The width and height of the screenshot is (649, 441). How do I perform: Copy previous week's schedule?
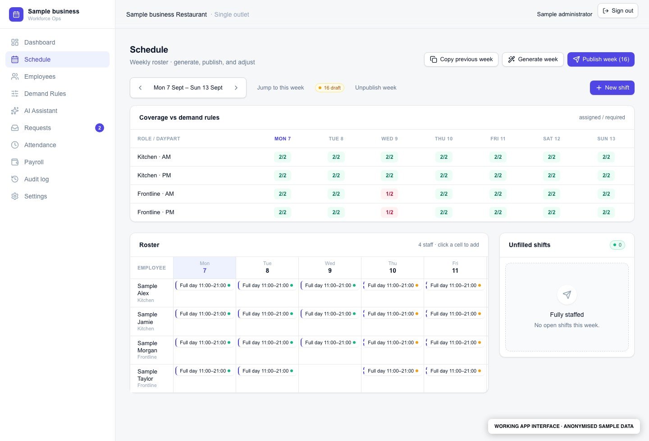point(461,59)
